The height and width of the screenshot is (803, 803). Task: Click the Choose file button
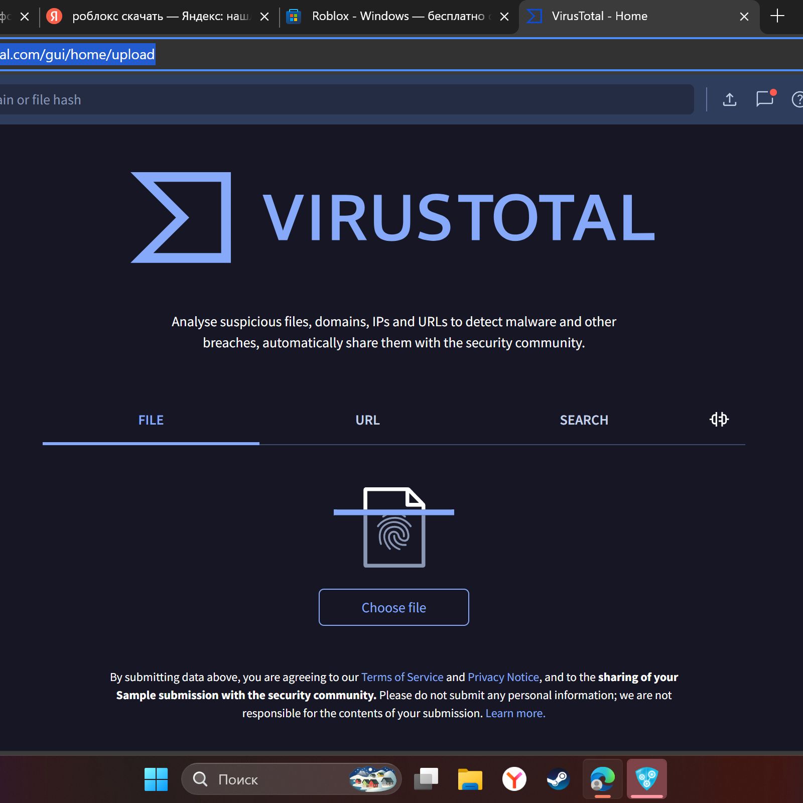pyautogui.click(x=394, y=607)
